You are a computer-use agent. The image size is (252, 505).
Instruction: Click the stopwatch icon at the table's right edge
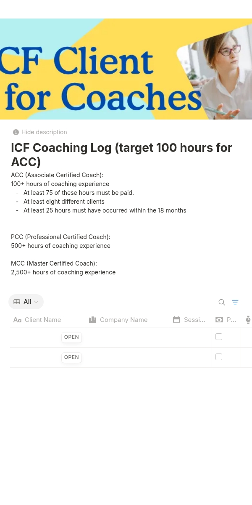(248, 320)
